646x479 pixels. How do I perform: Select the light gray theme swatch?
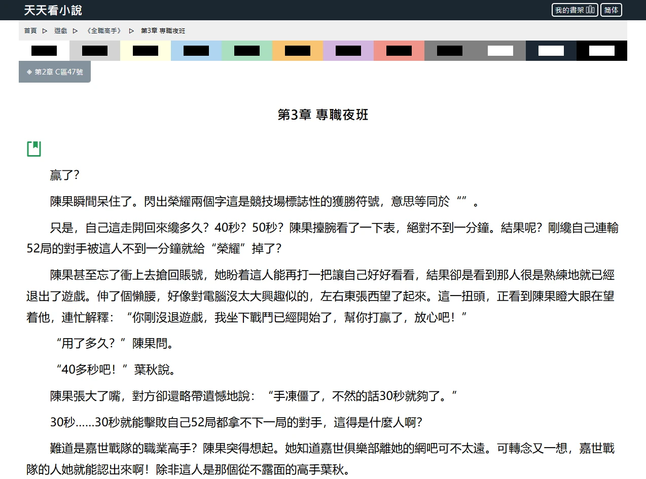(95, 51)
